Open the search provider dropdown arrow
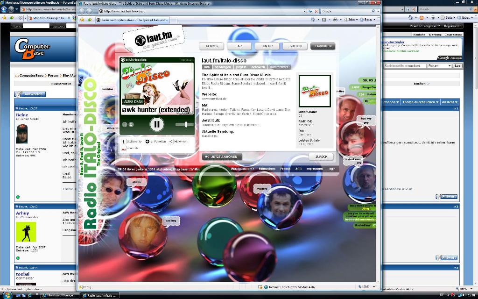Image resolution: width=478 pixels, height=299 pixels. 378,11
